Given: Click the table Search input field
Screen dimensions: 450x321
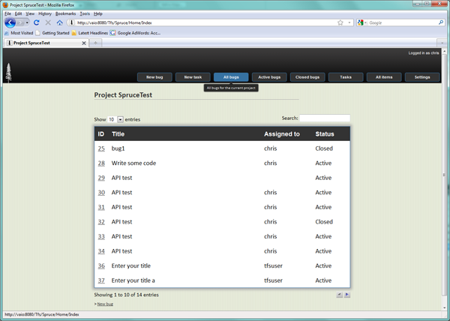Looking at the screenshot, I should click(325, 118).
